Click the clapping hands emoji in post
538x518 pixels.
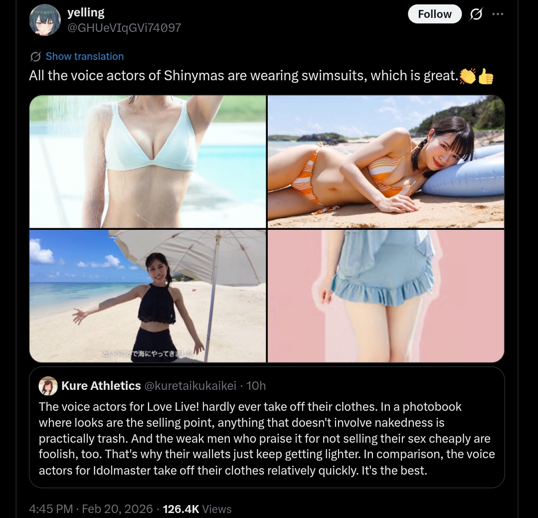coord(468,76)
